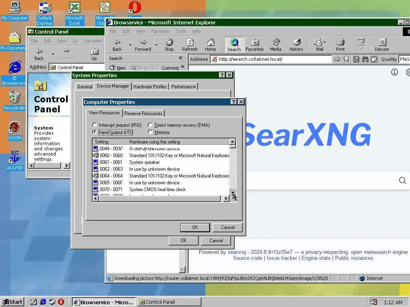Click the Opera quick launch icon in taskbar
410x307 pixels.
tap(61, 302)
